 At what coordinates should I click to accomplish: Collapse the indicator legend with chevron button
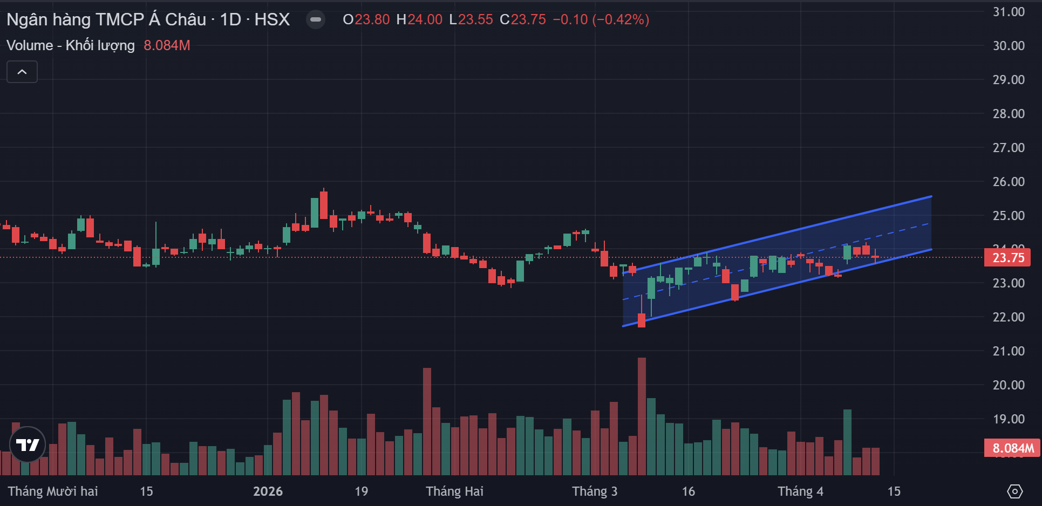22,72
